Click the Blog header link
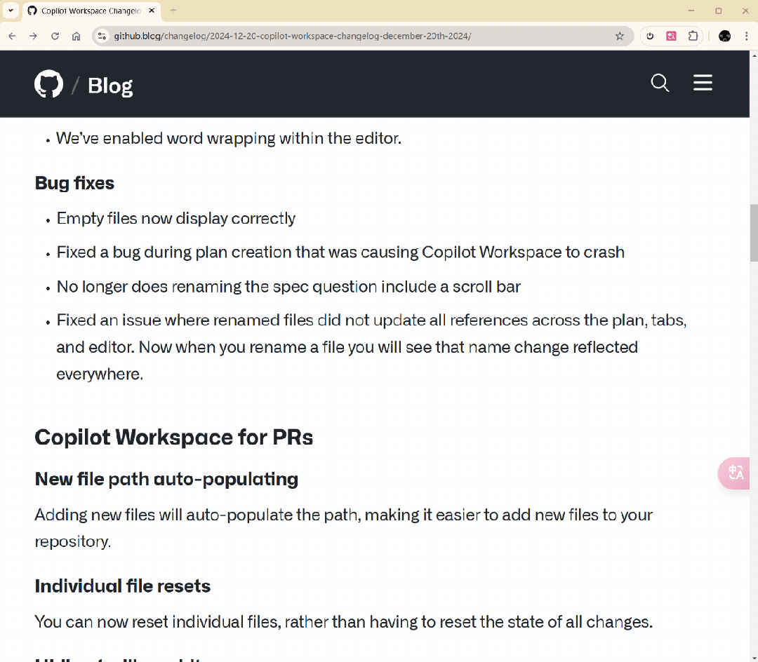The width and height of the screenshot is (758, 662). (x=110, y=86)
